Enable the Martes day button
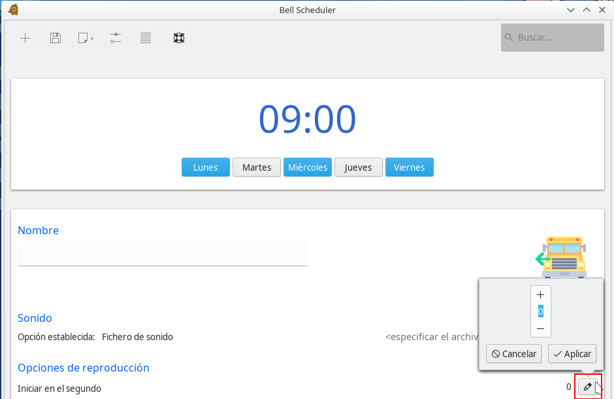This screenshot has height=399, width=614. click(x=257, y=167)
